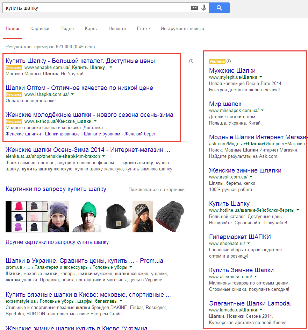Viewport: 308px width, 330px height.
Task: Open right ad 'Гипермаркет ШАПКИ'
Action: click(x=240, y=237)
